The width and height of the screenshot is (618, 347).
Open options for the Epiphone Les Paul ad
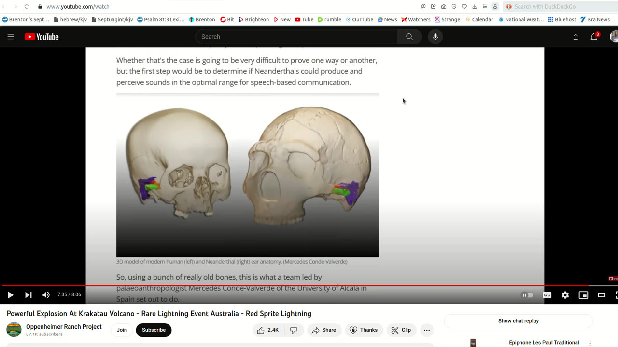(x=590, y=343)
